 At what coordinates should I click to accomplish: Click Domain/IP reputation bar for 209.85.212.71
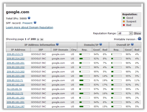click(x=85, y=80)
